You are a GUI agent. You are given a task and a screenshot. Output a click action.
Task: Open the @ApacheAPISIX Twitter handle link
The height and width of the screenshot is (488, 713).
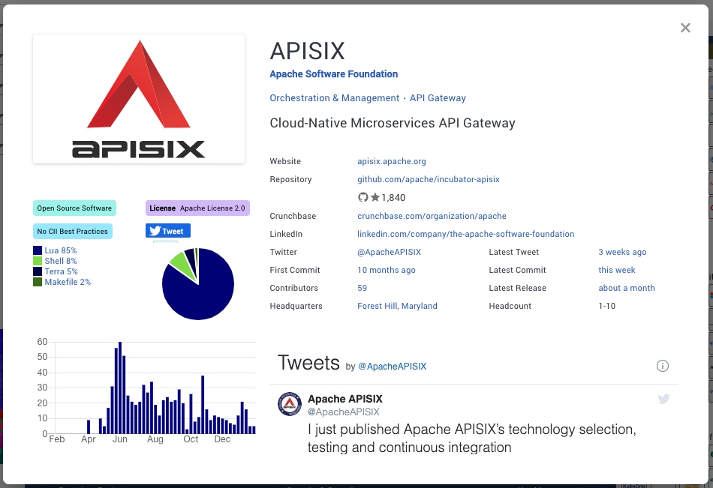point(390,252)
